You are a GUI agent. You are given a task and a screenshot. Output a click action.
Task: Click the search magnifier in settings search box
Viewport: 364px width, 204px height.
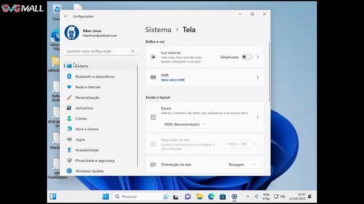click(133, 51)
